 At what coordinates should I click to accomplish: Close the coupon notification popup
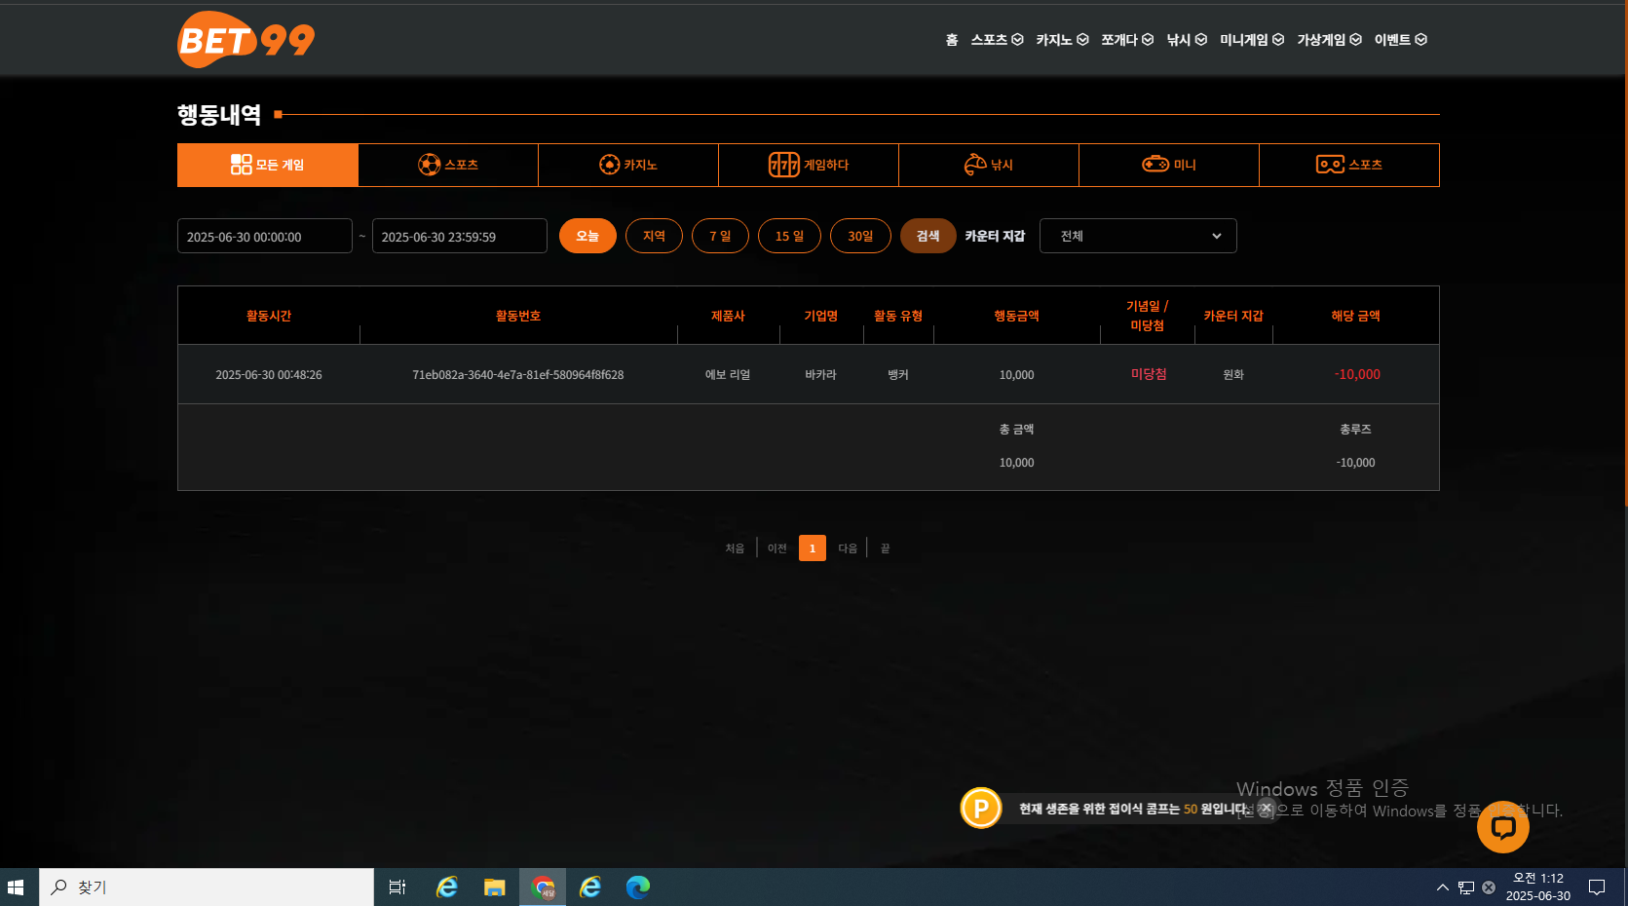(1266, 808)
